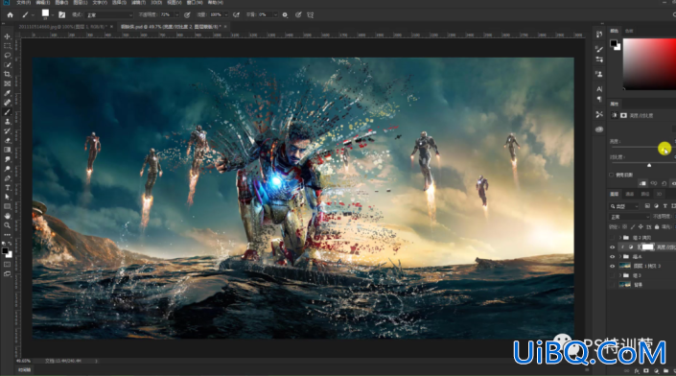Viewport: 676px width, 376px height.
Task: Toggle pressure for size icon
Action: pos(298,14)
